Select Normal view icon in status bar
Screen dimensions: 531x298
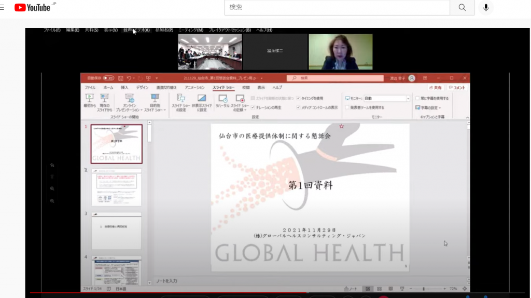click(368, 289)
